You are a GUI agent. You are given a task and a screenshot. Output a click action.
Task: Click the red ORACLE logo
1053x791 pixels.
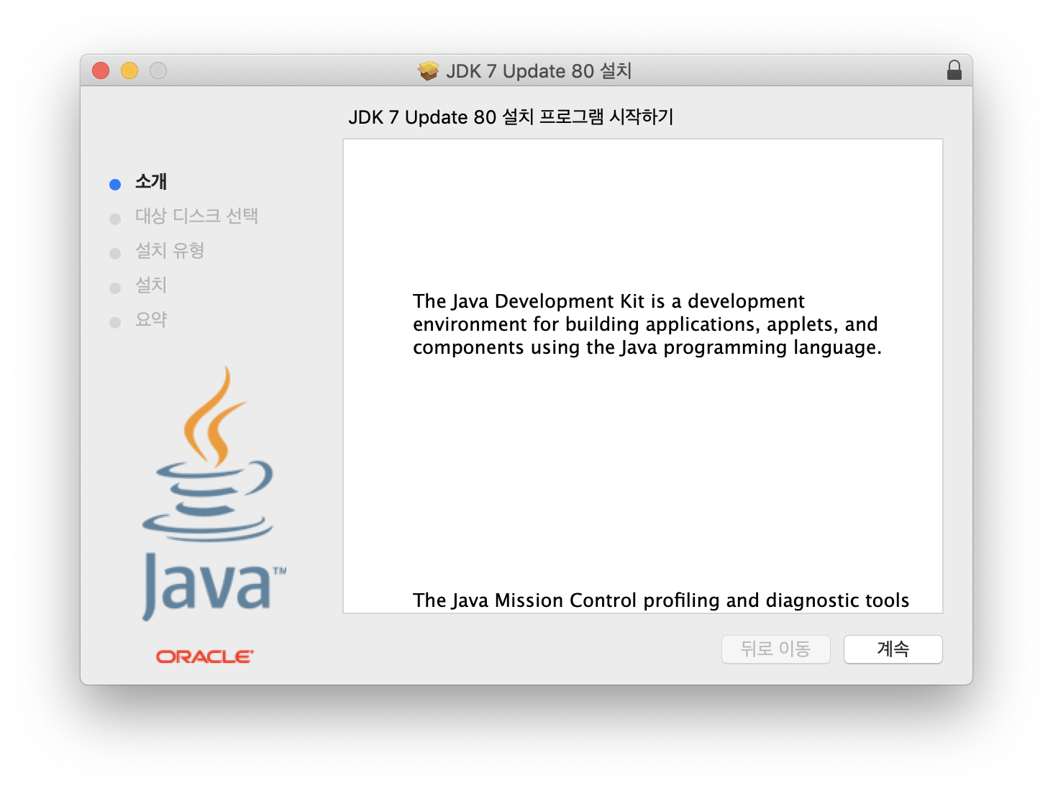pos(205,657)
